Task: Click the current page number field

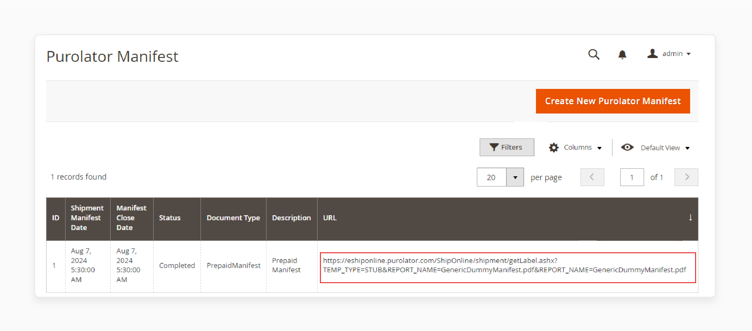Action: [632, 177]
